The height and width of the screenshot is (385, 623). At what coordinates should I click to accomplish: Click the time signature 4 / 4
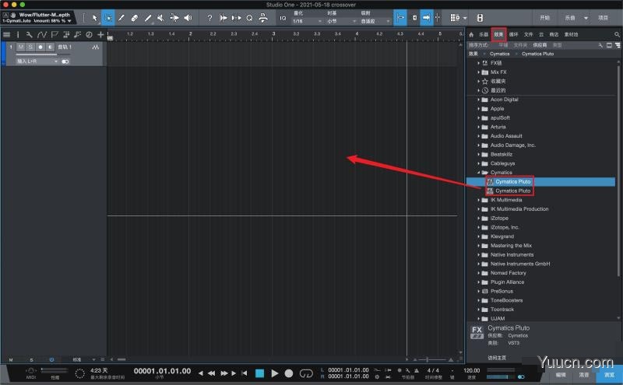[x=433, y=370]
